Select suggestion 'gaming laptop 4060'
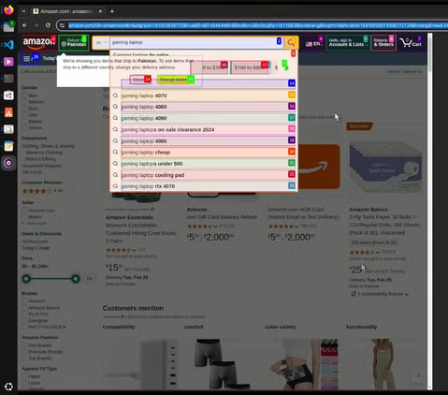This screenshot has width=448, height=395. pos(208,107)
